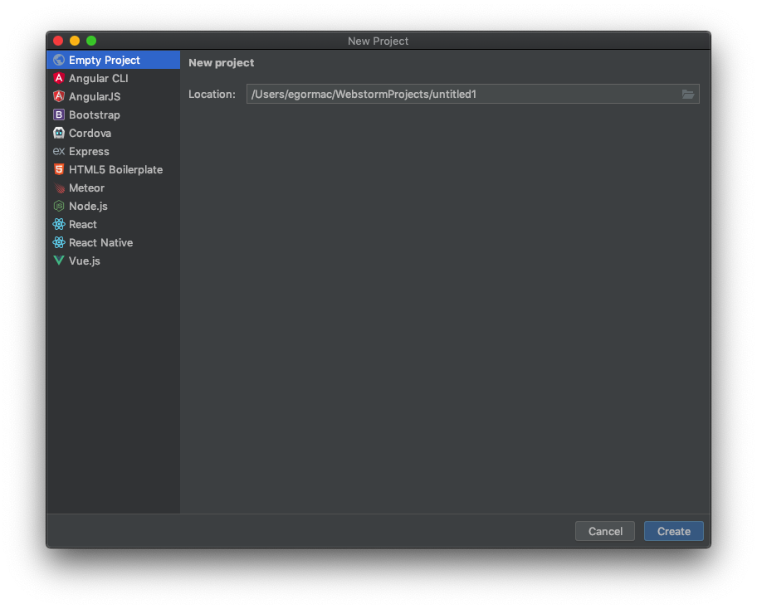Viewport: 757px width, 609px height.
Task: Select the React project template
Action: click(114, 224)
